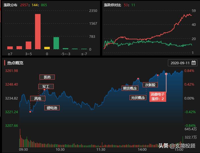200x153 pixels.
Task: Click the red marker dot under 军工
Action: (45, 90)
